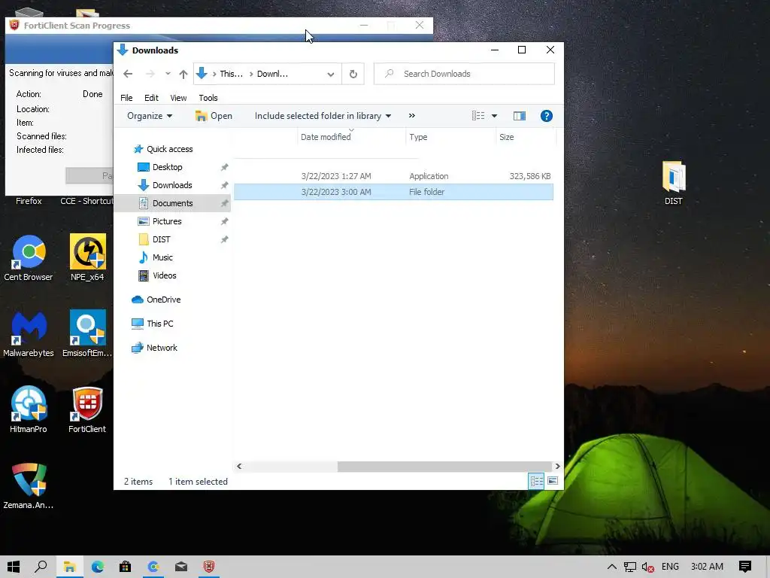Expand Include selected folder in library
770x578 pixels.
(323, 116)
